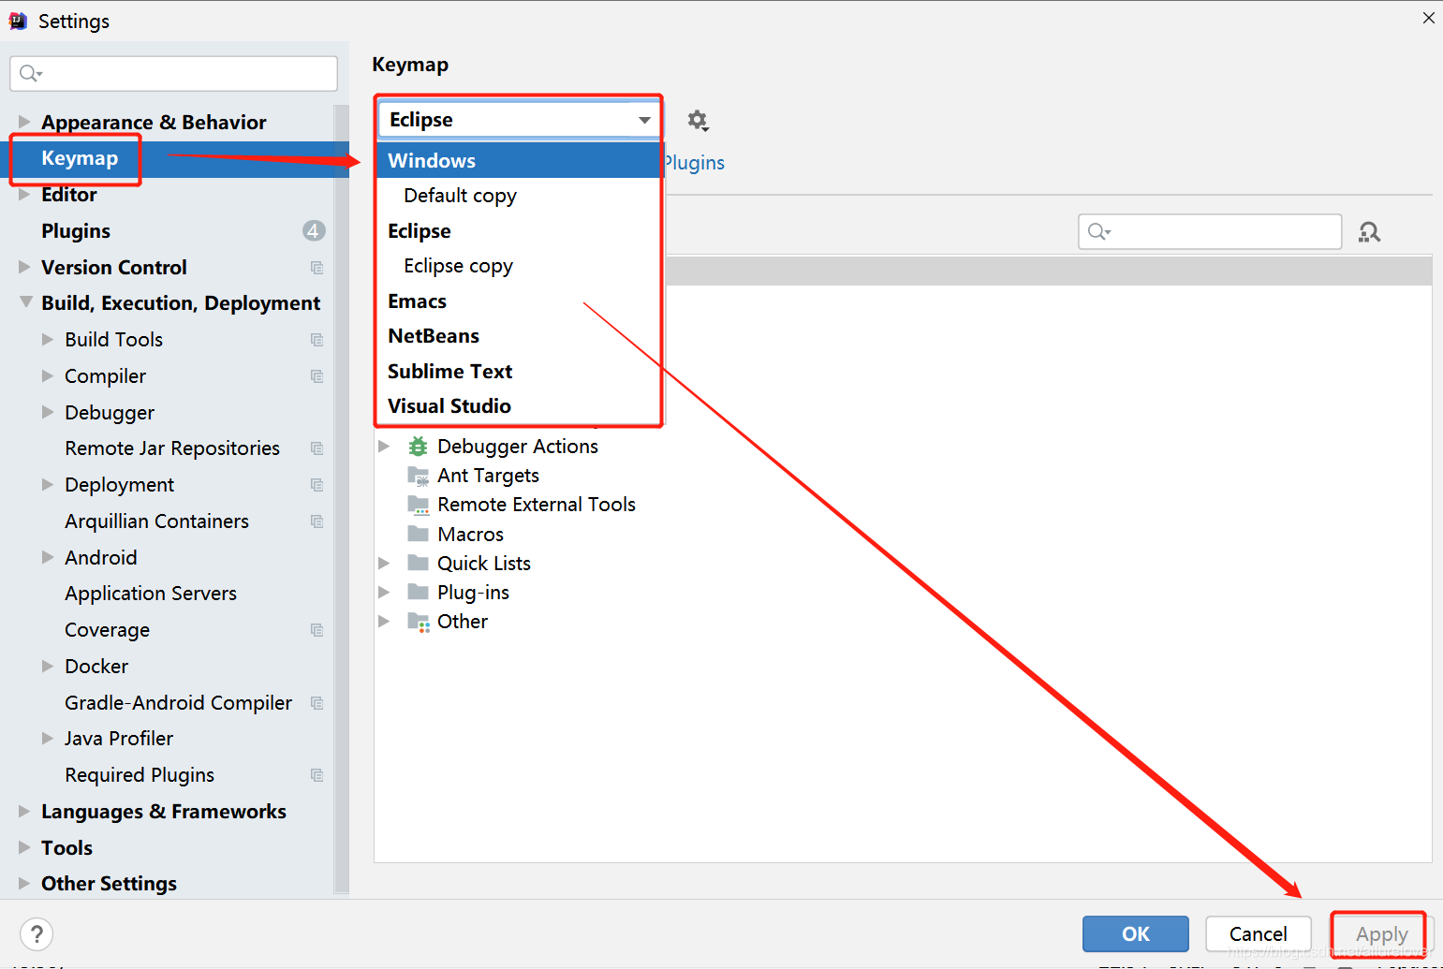Image resolution: width=1443 pixels, height=969 pixels.
Task: Click project-level icon beside Deployment
Action: coord(317,485)
